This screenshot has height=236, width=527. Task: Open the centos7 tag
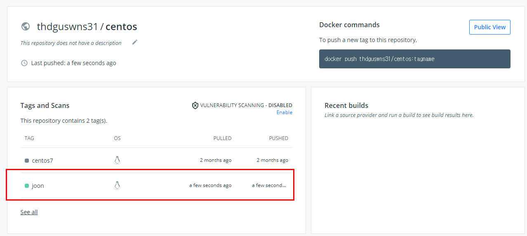pos(42,161)
